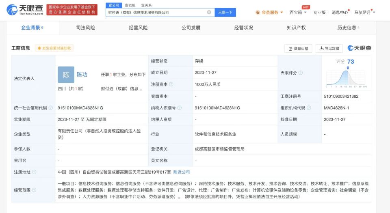
Task: Click the help icon next to 注册资本
Action: pyautogui.click(x=171, y=84)
